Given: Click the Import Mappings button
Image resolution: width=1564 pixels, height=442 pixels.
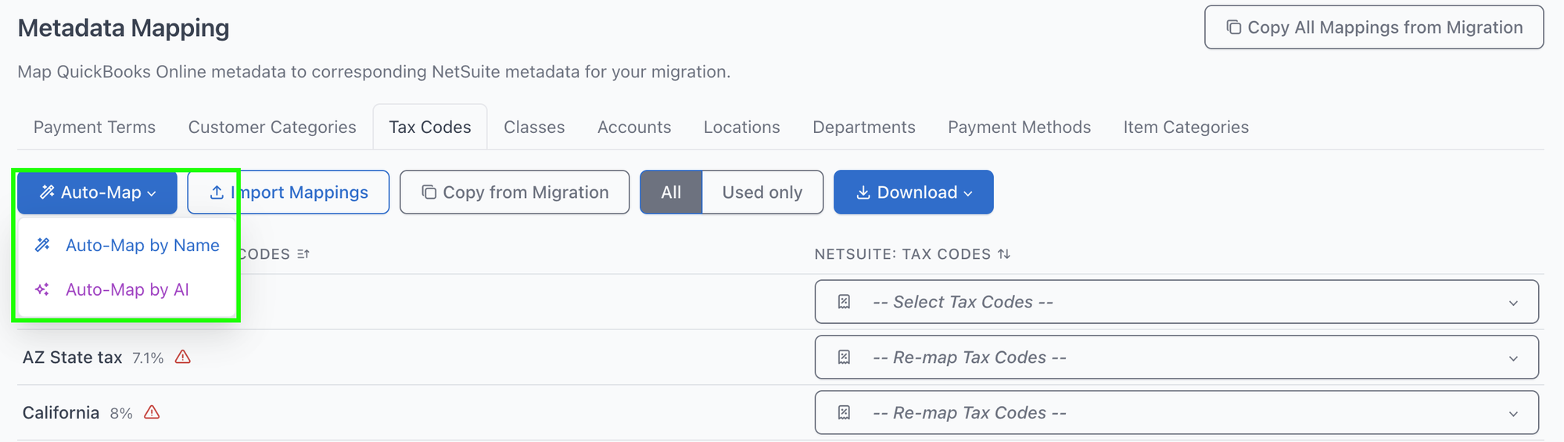Looking at the screenshot, I should 289,192.
